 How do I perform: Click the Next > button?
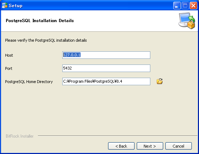(150, 146)
